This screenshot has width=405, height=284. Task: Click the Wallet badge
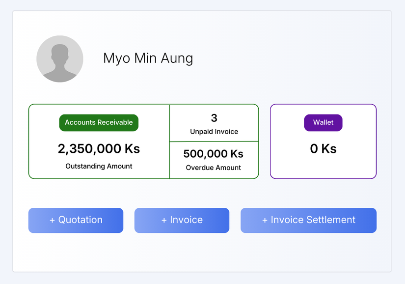[323, 122]
